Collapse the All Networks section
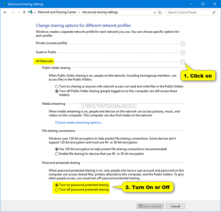Screen dimensions: 221x212 tap(183, 62)
